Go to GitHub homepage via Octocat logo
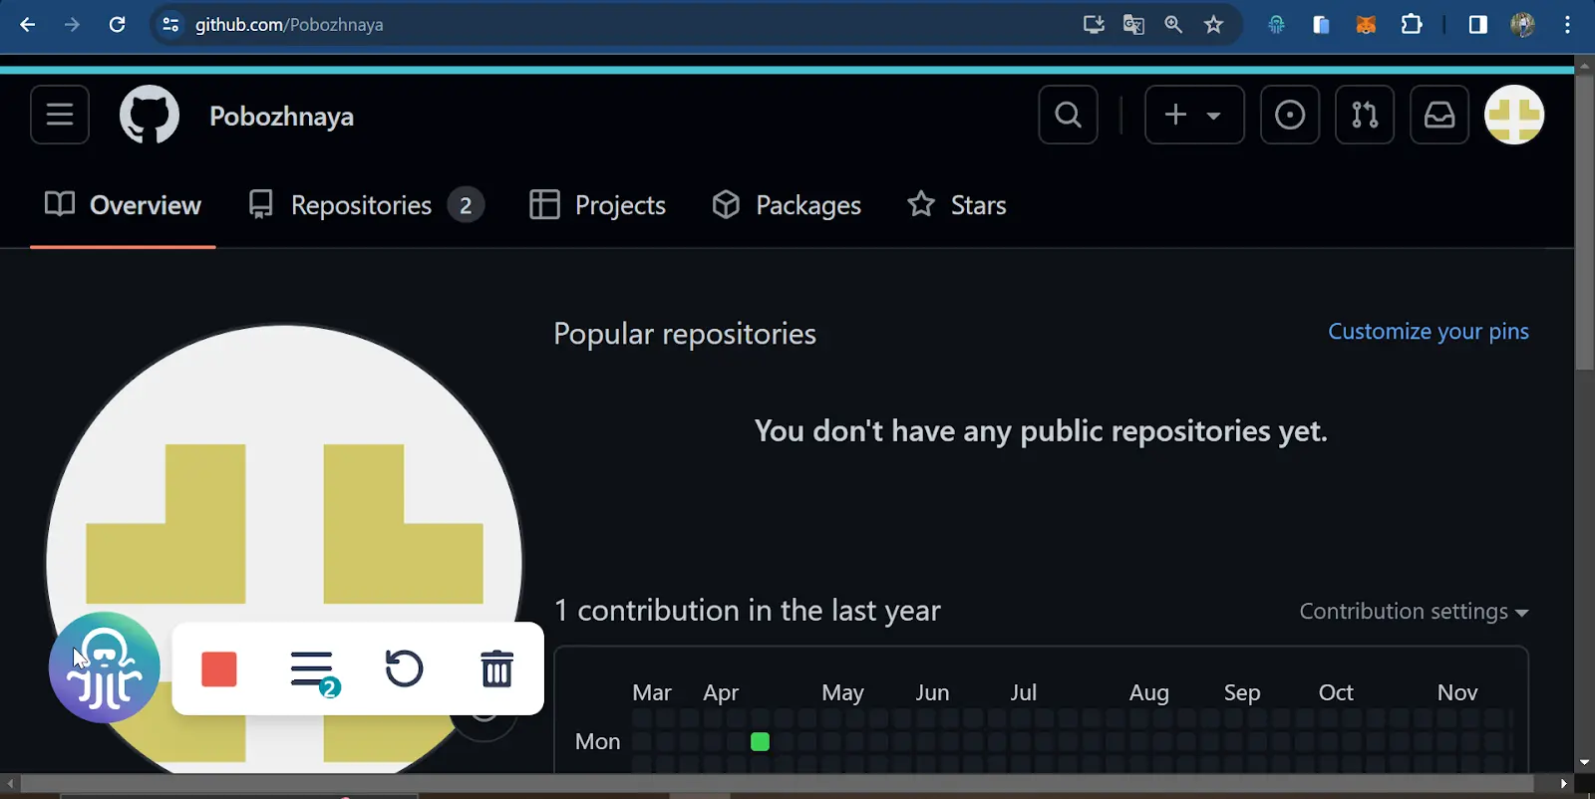Image resolution: width=1595 pixels, height=799 pixels. (150, 115)
